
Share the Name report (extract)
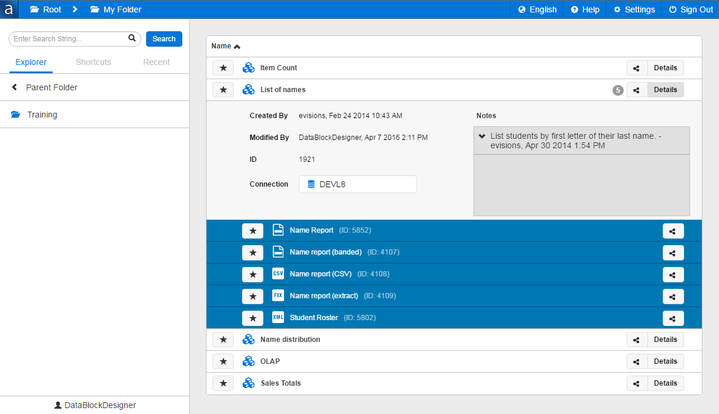point(673,296)
